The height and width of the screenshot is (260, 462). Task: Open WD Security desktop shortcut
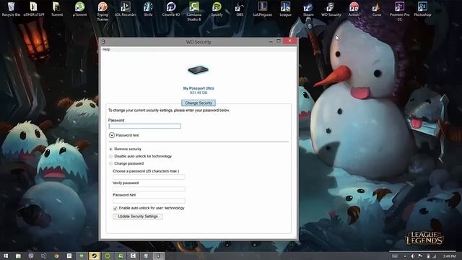click(331, 9)
